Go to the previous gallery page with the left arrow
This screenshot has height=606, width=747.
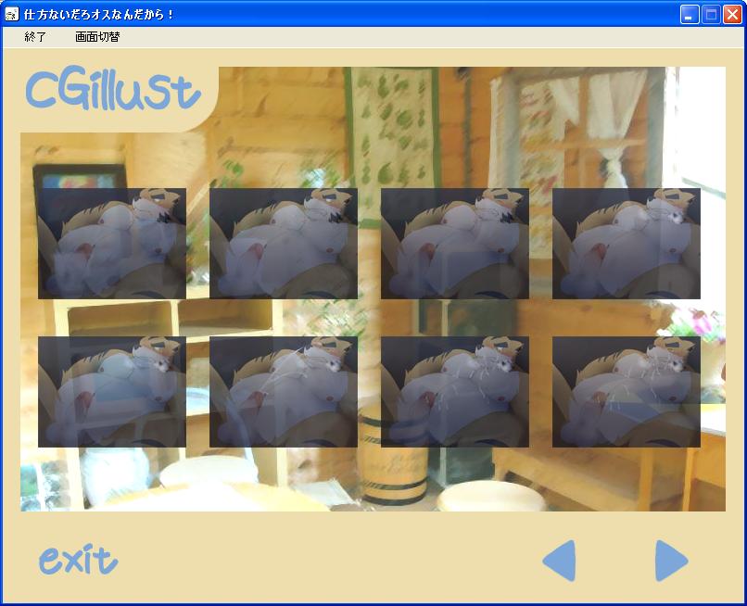point(559,561)
